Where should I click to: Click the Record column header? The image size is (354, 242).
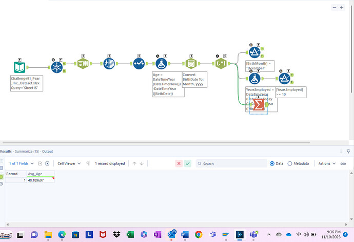12,174
